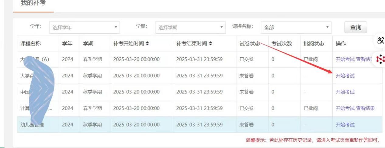Expand the 学期 selection dropdown

coord(190,27)
